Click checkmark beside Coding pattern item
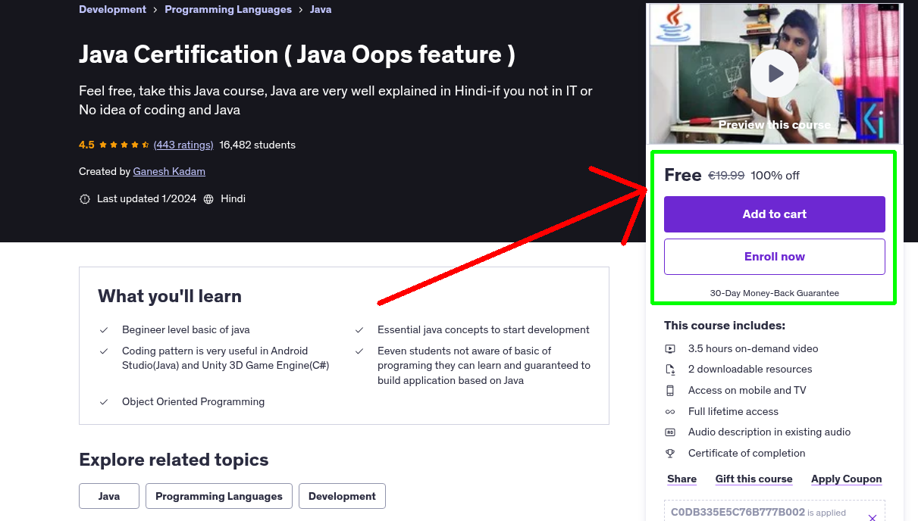The width and height of the screenshot is (918, 521). (x=104, y=351)
